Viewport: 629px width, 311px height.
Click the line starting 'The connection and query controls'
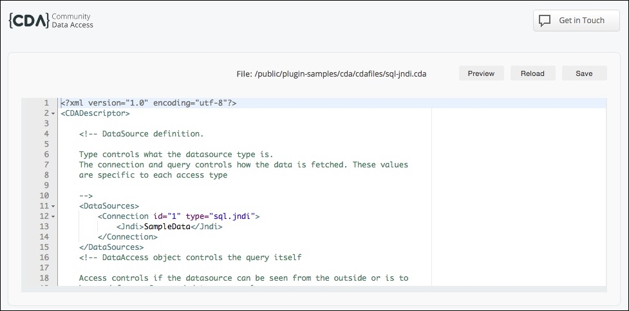click(243, 165)
